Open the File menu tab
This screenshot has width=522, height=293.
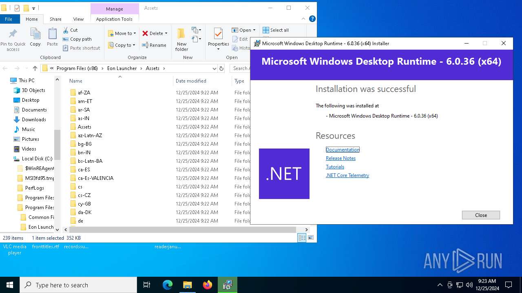coord(9,19)
